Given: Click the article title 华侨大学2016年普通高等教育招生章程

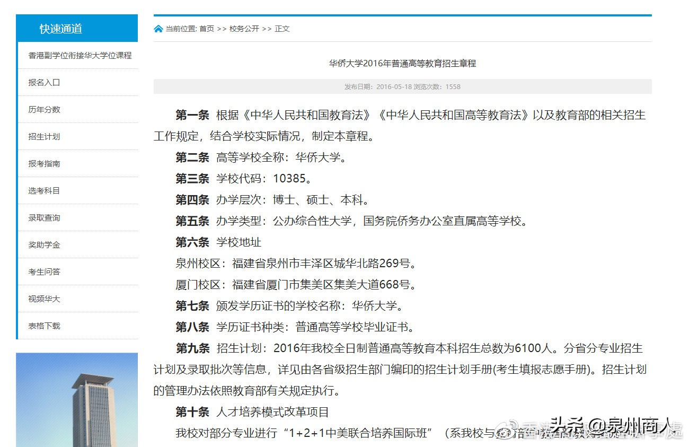Looking at the screenshot, I should pyautogui.click(x=402, y=63).
